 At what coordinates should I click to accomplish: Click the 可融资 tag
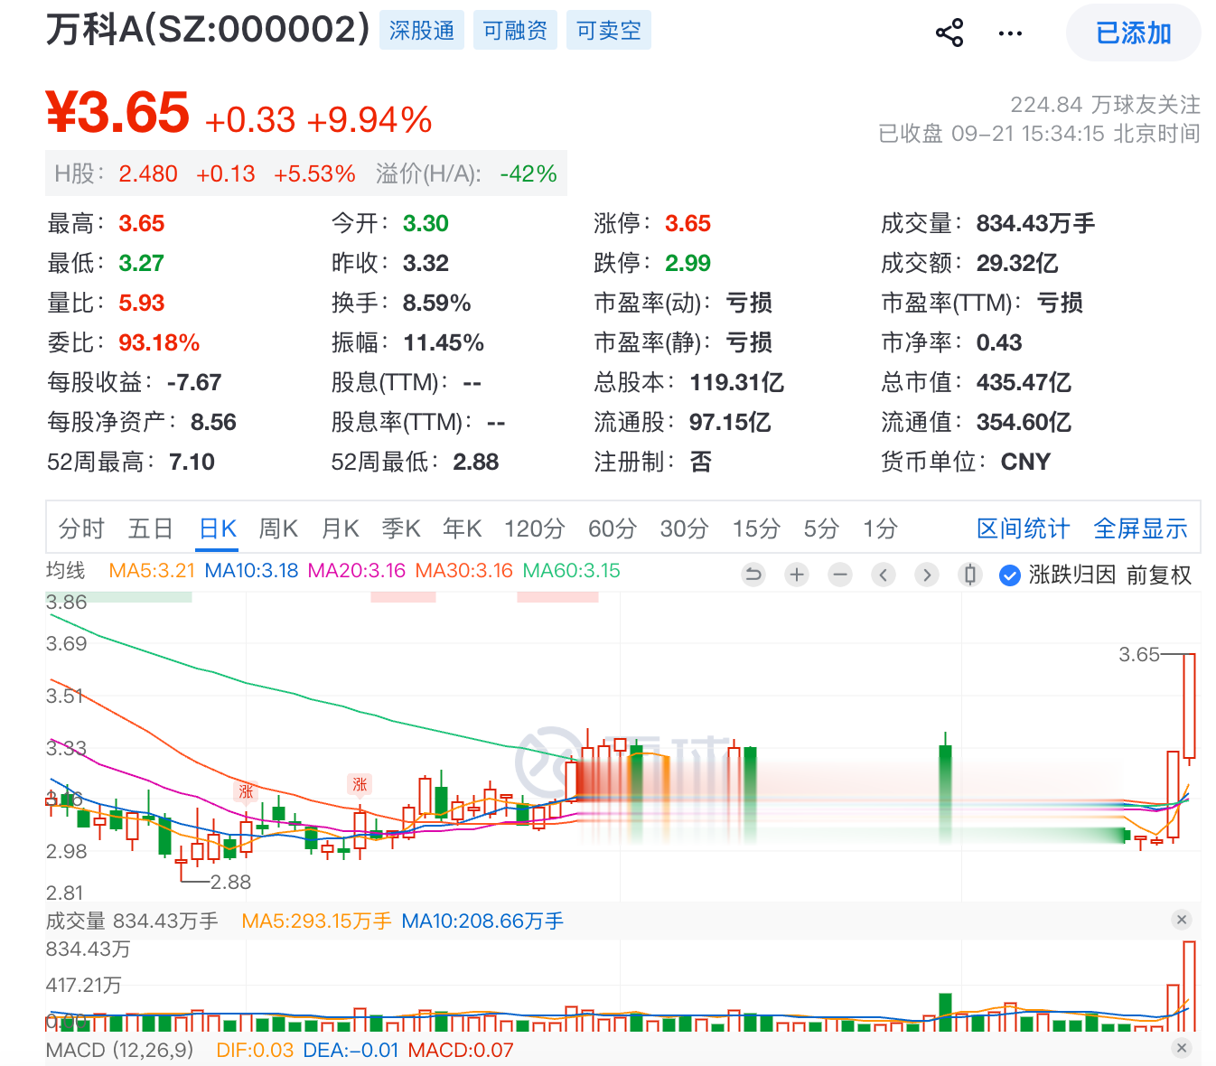[515, 31]
